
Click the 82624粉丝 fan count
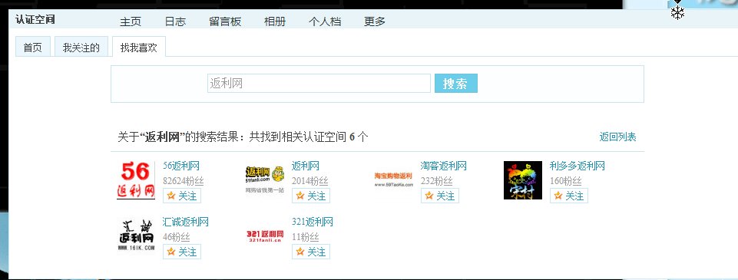click(183, 181)
